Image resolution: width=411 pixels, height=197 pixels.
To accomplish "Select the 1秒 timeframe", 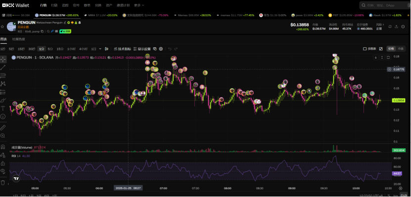I will pyautogui.click(x=2, y=49).
